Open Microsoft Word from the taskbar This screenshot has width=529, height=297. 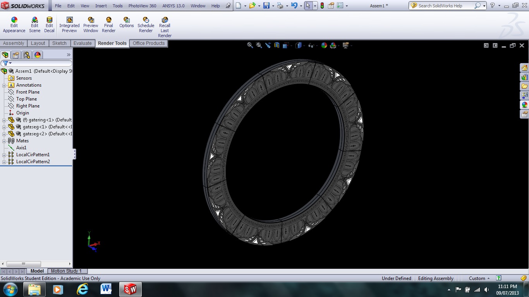coord(106,289)
